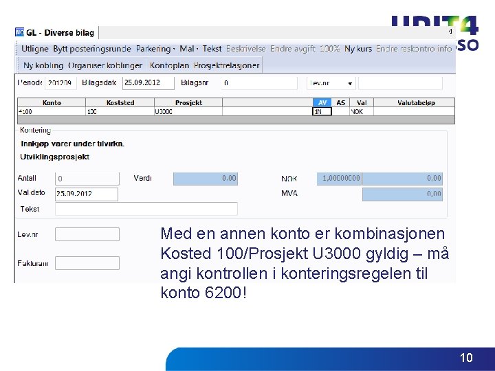The image size is (495, 371).
Task: Open Prosjektrelasjoner
Action: click(x=227, y=66)
